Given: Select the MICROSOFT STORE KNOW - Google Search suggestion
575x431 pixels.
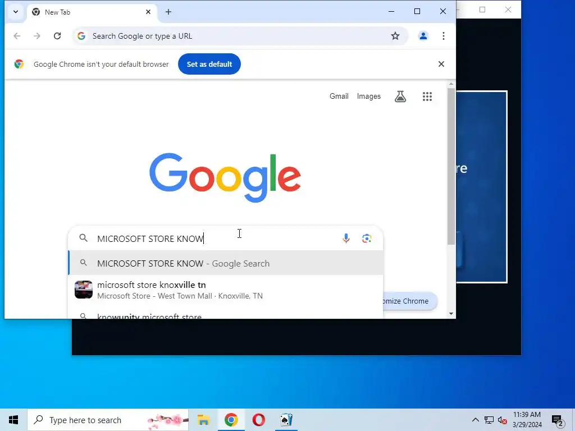Looking at the screenshot, I should tap(226, 263).
